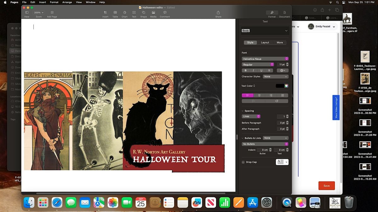The width and height of the screenshot is (378, 212).
Task: Open the Table toolbar icon
Action: [x=115, y=13]
